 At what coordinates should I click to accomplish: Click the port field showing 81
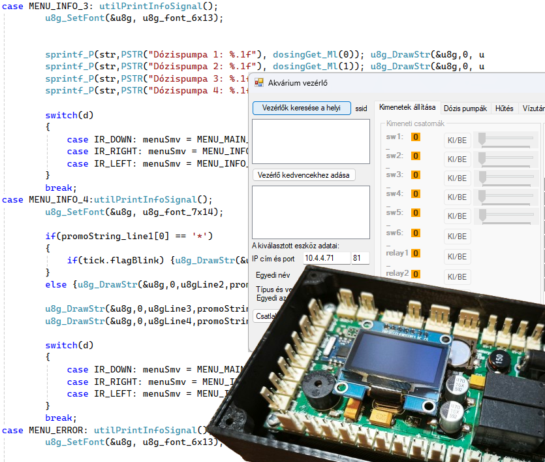click(x=360, y=258)
